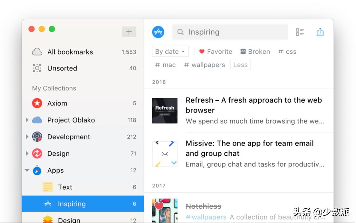356x223 pixels.
Task: Click in the Inspiring search field
Action: pos(230,32)
